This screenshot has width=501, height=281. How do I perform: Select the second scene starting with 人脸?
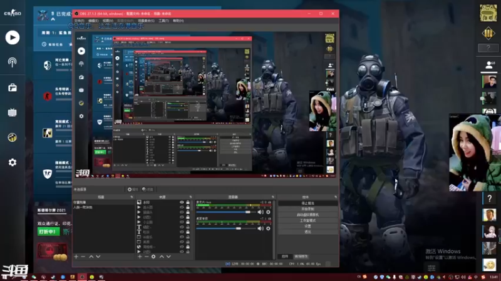click(103, 207)
